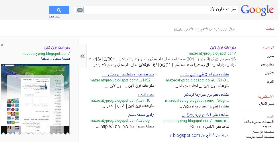Click the preview pane URL mazecatyprog.blogspot.com/
Image resolution: width=278 pixels, height=142 pixels.
[46, 54]
